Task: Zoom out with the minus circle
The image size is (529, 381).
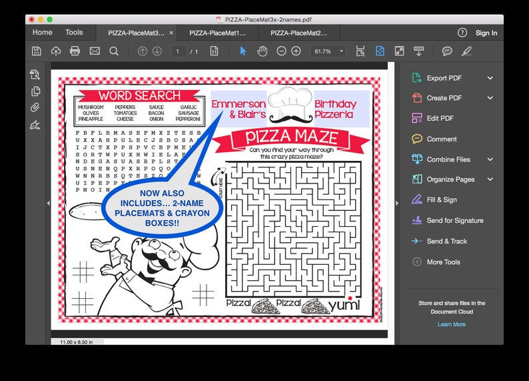Action: click(281, 51)
